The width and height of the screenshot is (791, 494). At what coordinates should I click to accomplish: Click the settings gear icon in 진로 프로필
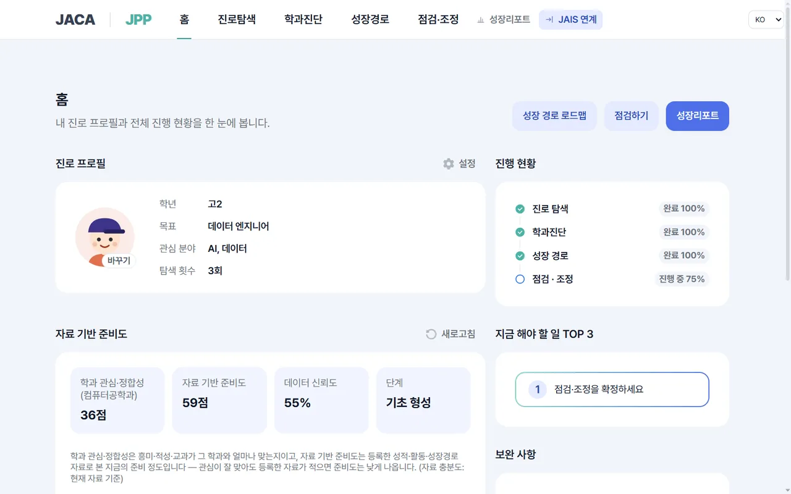449,164
